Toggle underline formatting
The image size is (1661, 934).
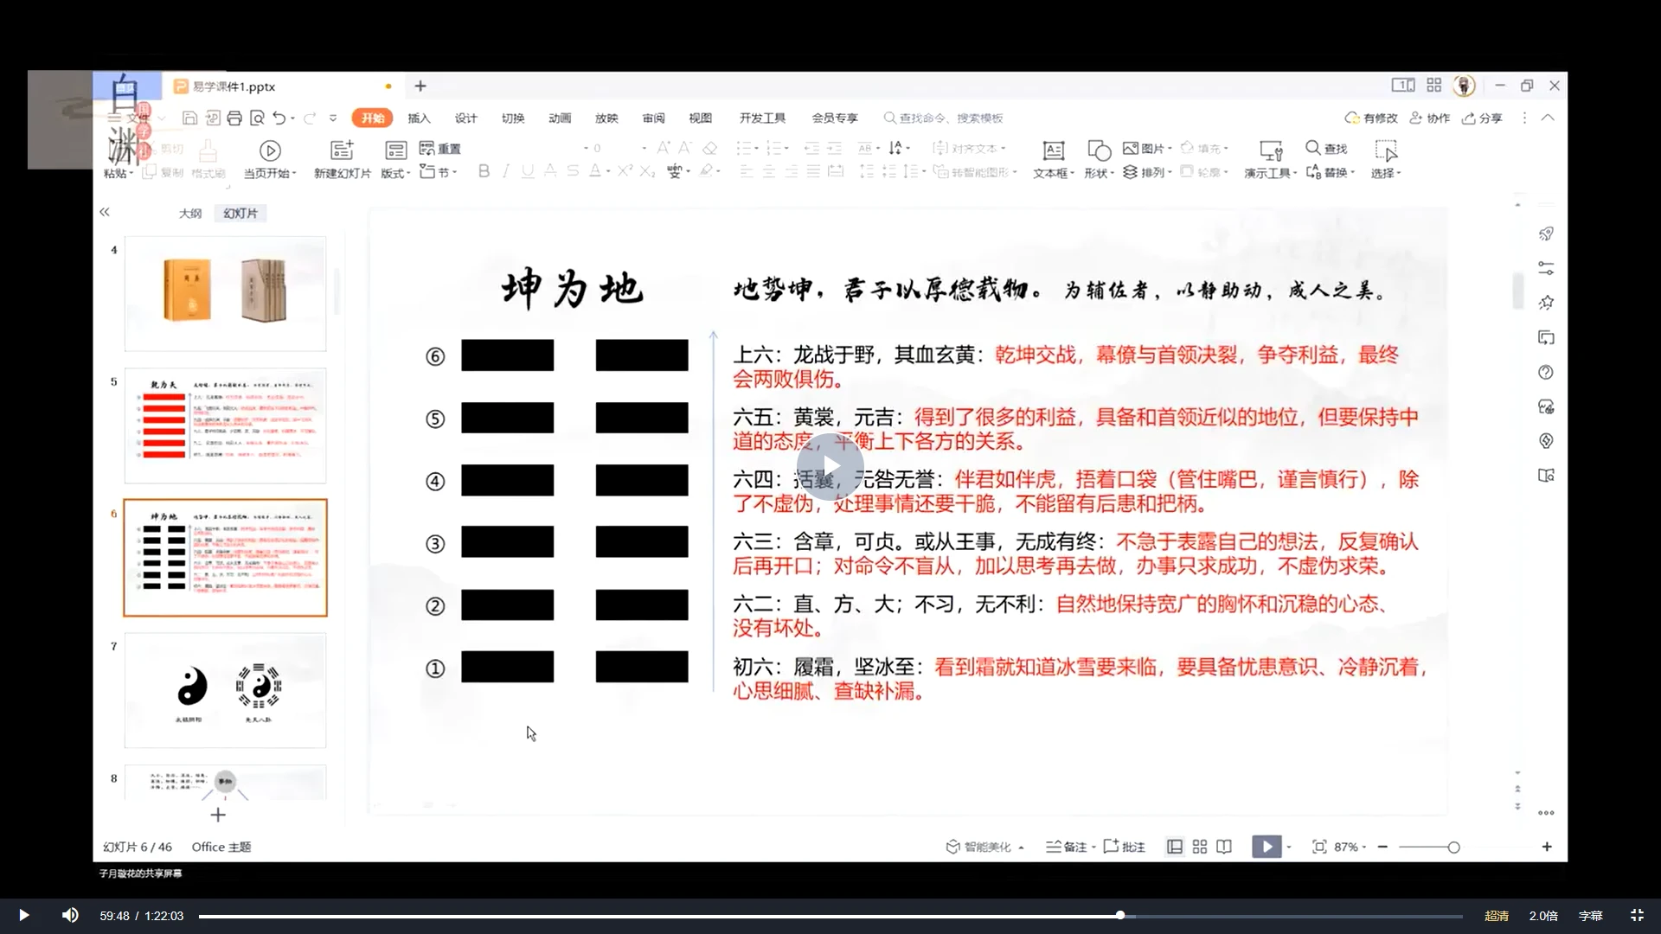click(x=527, y=171)
